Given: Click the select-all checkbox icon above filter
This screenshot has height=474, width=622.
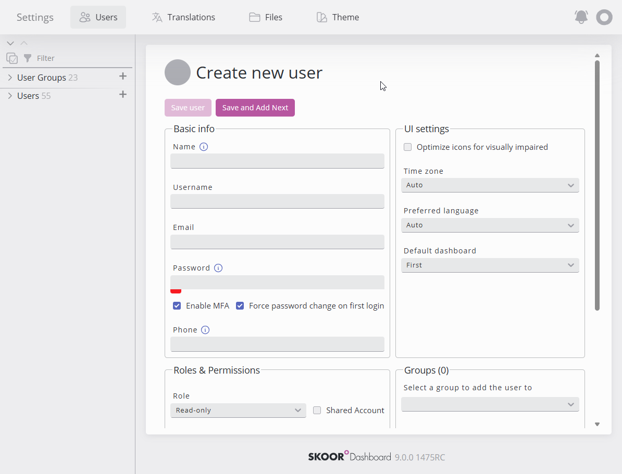Looking at the screenshot, I should point(12,58).
